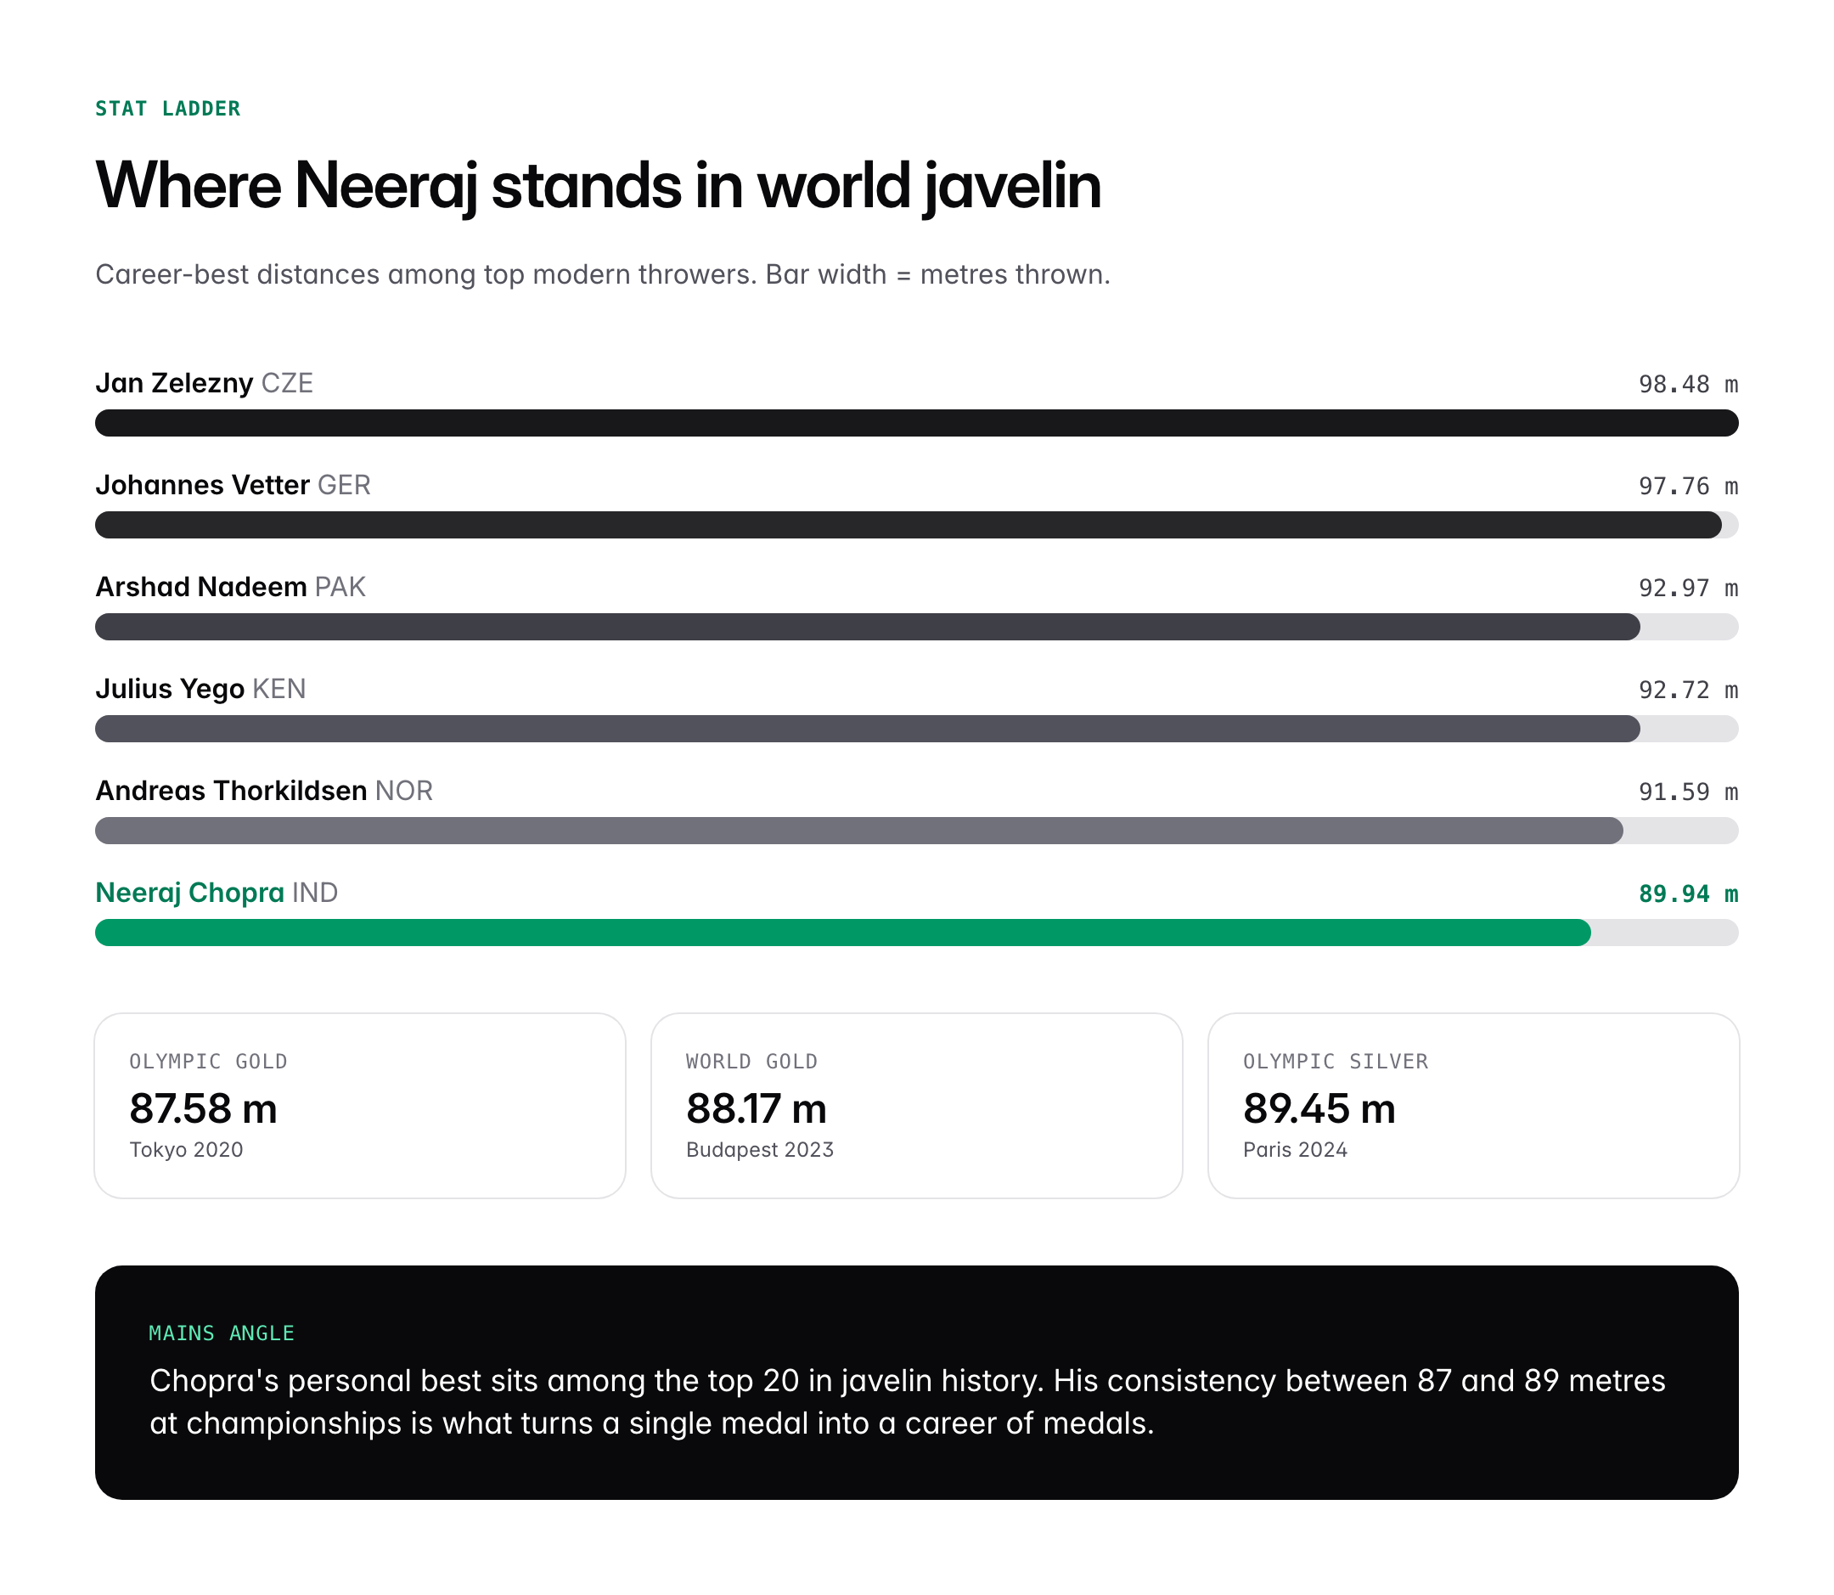This screenshot has width=1834, height=1595.
Task: Click the career-best distances subtitle text
Action: click(x=603, y=274)
